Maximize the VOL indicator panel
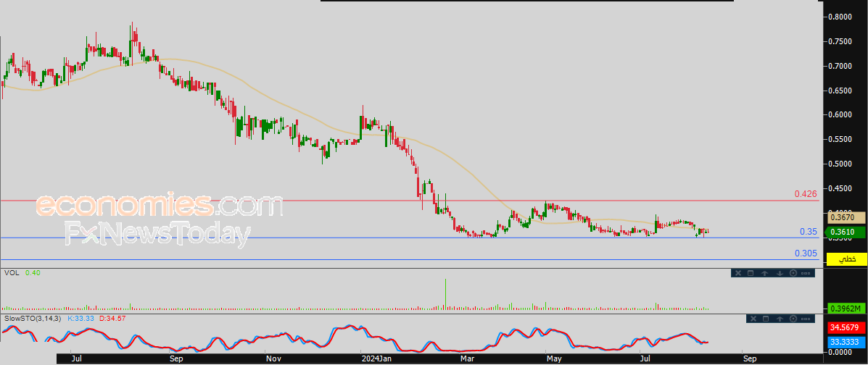Screen dimensions: 868x365 pos(751,273)
